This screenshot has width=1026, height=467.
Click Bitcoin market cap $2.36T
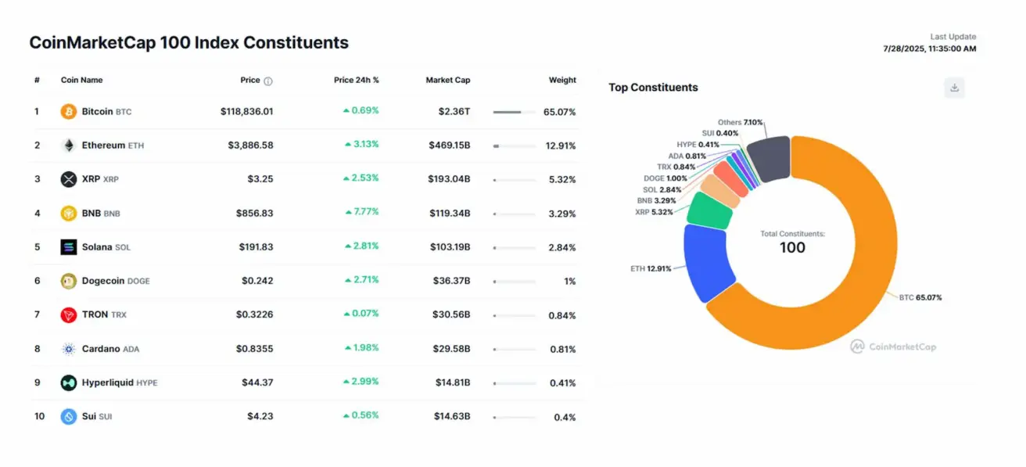pyautogui.click(x=454, y=112)
